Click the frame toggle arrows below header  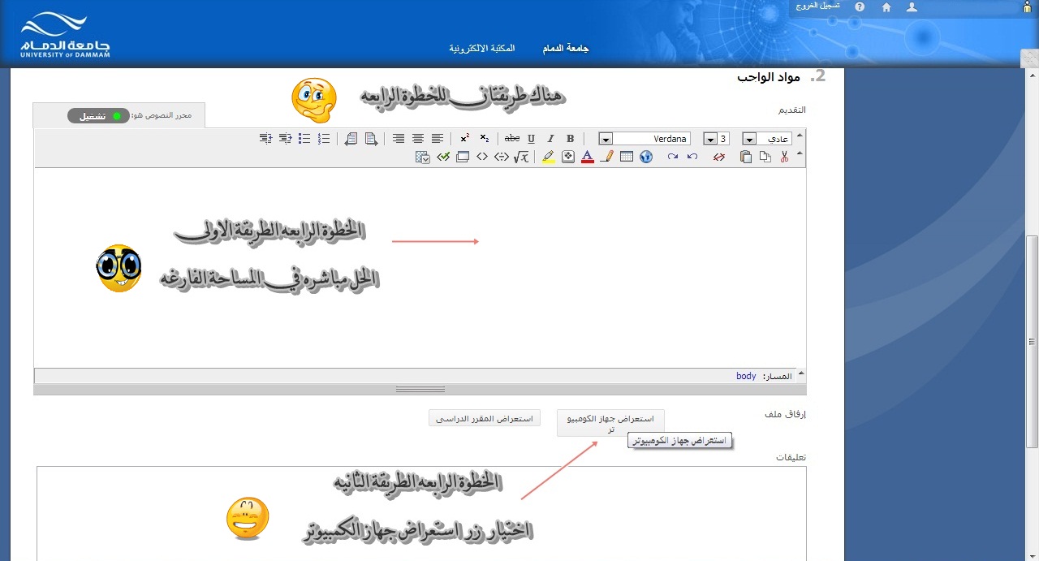(x=1029, y=57)
